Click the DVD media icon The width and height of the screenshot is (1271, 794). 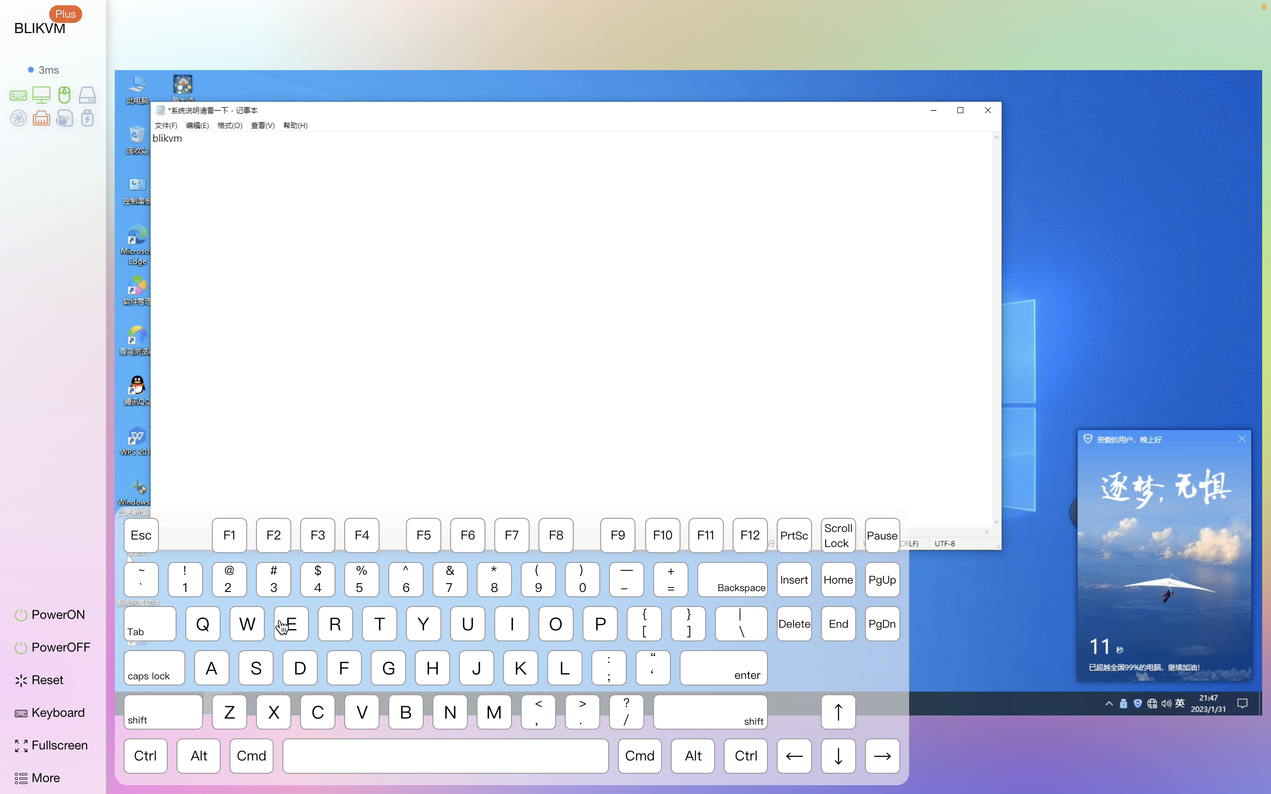(64, 118)
